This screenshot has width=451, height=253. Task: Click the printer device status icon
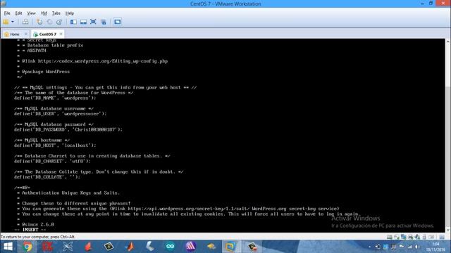(x=410, y=237)
